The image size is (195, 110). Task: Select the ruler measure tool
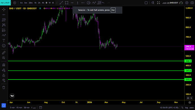coord(4,53)
